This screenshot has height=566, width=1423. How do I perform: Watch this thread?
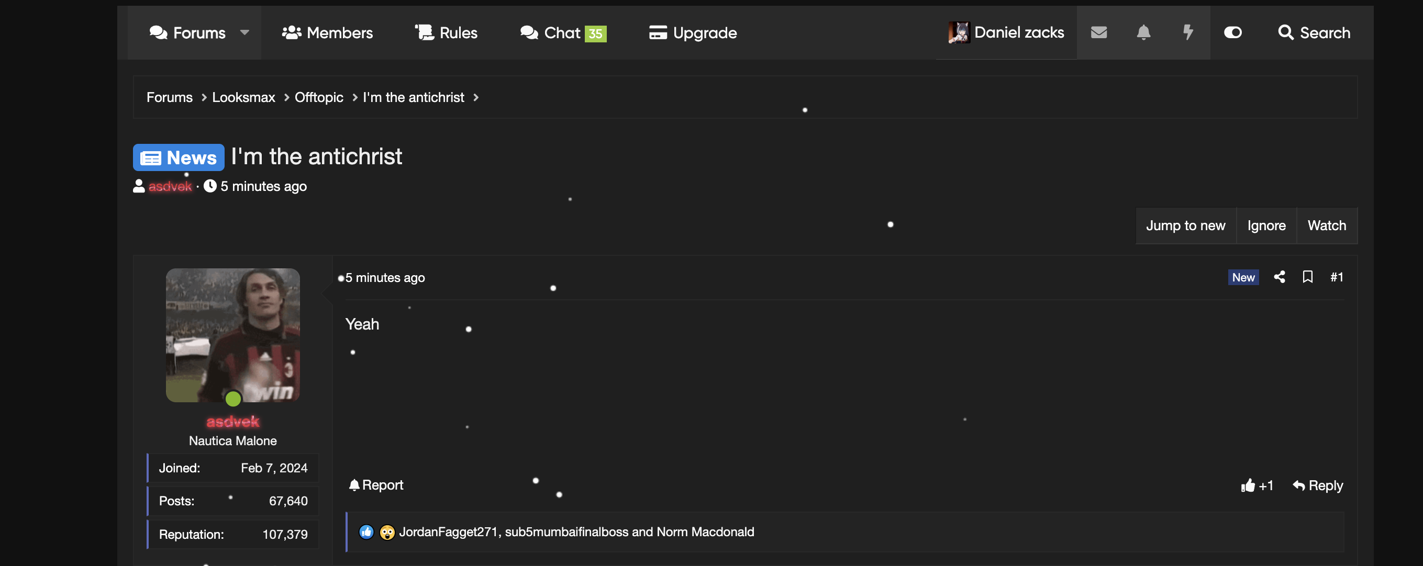point(1327,225)
